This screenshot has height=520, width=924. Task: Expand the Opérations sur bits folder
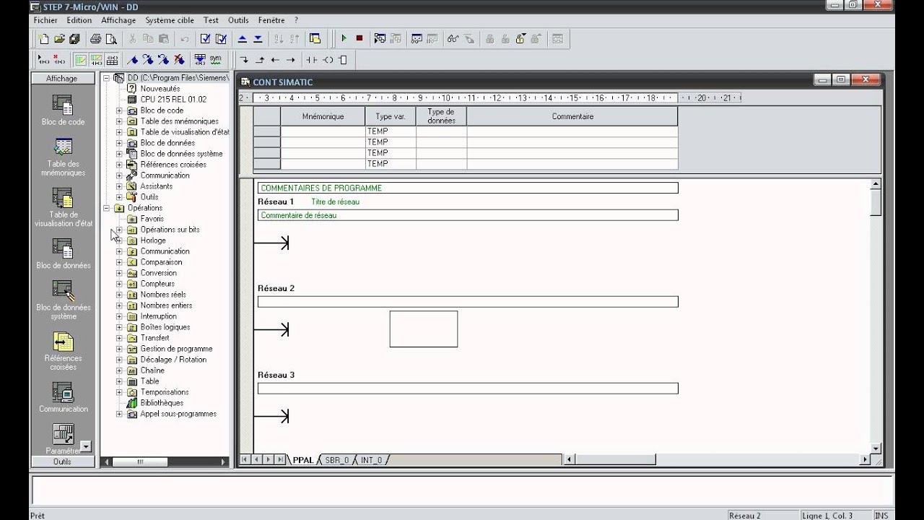[120, 230]
